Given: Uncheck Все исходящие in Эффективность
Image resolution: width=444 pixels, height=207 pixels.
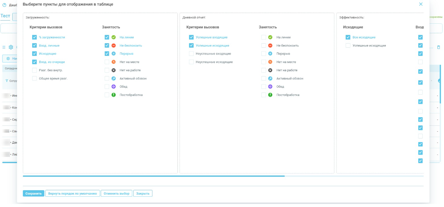Looking at the screenshot, I should click(x=348, y=37).
